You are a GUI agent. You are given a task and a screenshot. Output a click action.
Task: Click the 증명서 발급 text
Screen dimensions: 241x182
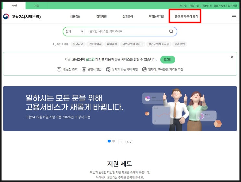[94, 69]
